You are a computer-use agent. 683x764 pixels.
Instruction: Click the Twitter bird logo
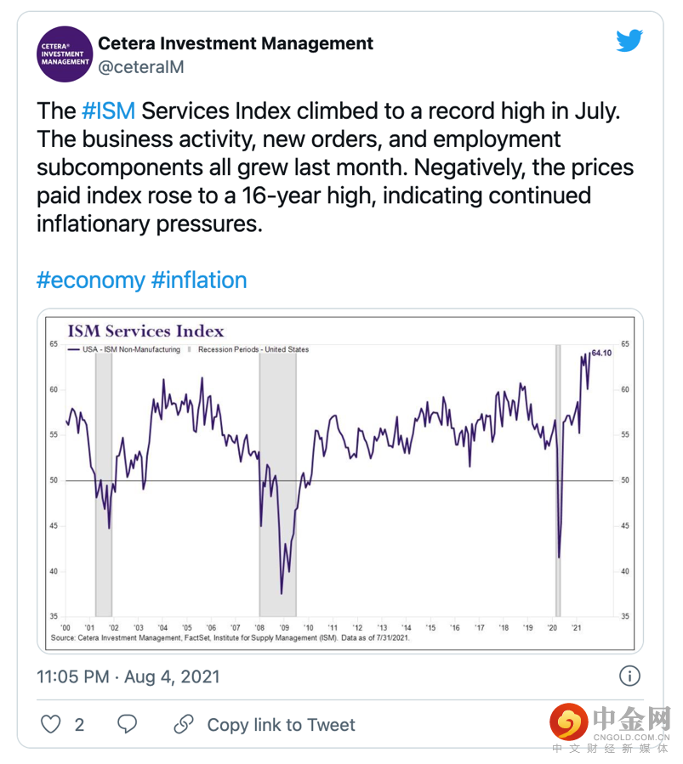(x=629, y=40)
